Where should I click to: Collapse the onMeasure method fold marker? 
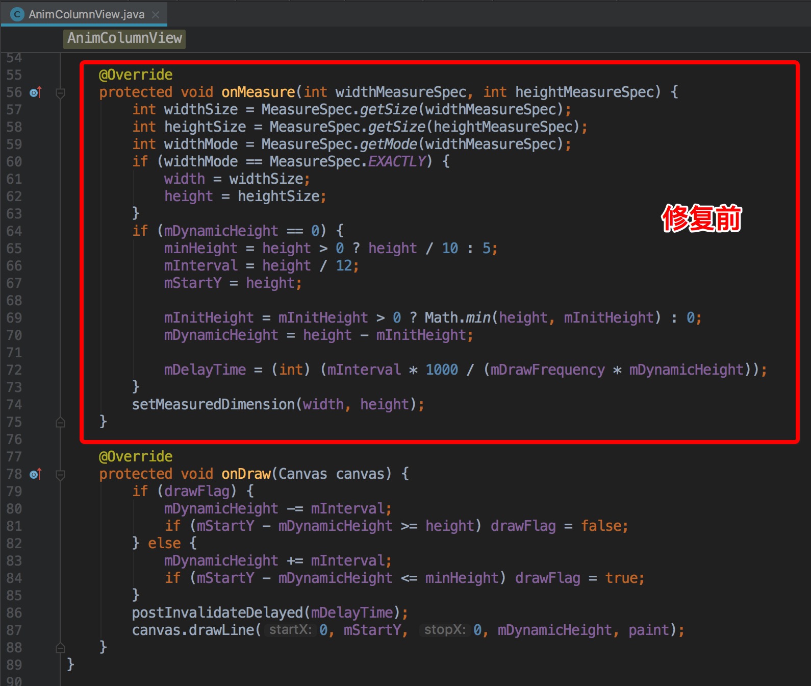coord(60,93)
